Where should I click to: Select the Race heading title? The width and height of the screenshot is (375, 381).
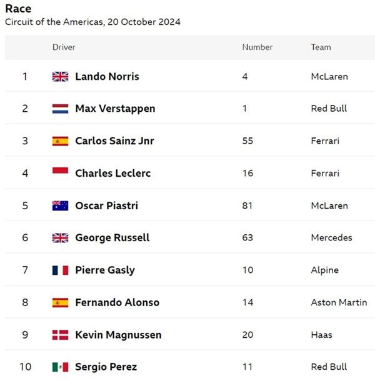click(18, 9)
